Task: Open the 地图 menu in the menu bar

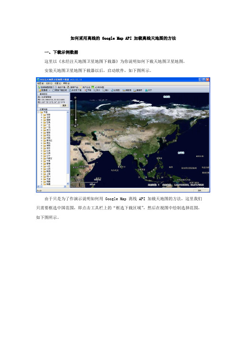Action: point(40,83)
